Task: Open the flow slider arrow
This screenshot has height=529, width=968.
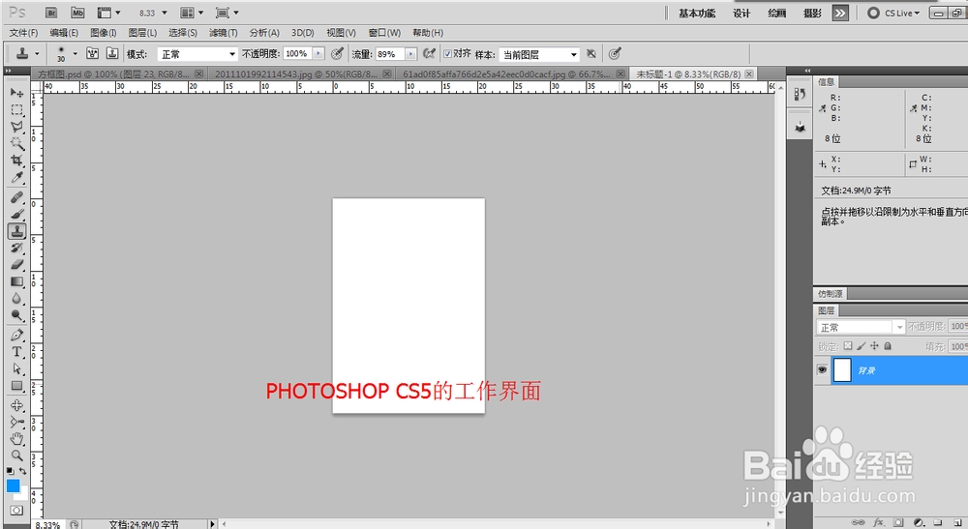Action: click(x=410, y=53)
